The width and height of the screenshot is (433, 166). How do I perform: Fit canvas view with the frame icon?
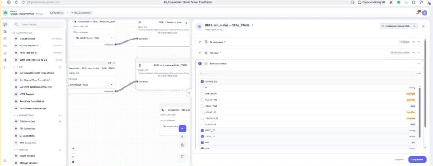pyautogui.click(x=73, y=157)
